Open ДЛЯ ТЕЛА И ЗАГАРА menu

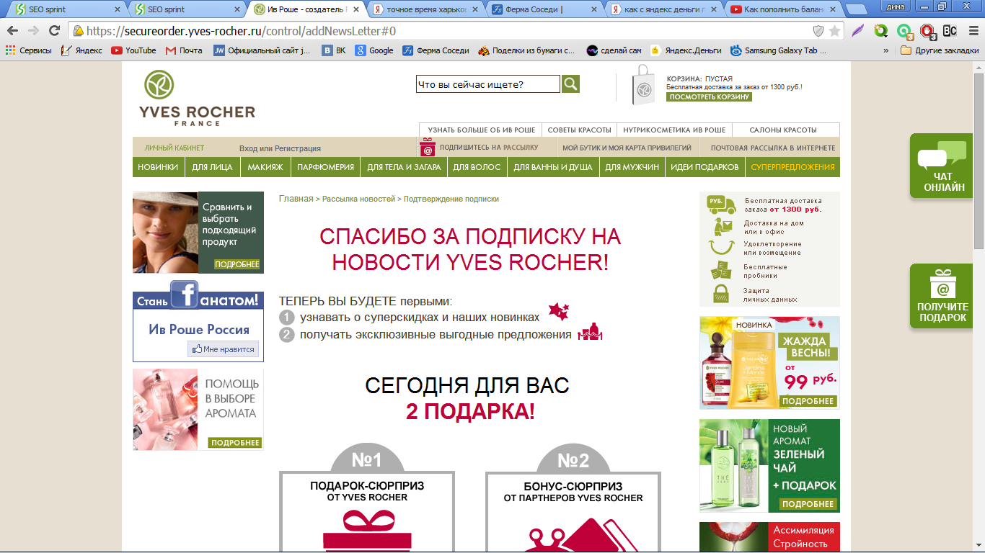click(404, 167)
